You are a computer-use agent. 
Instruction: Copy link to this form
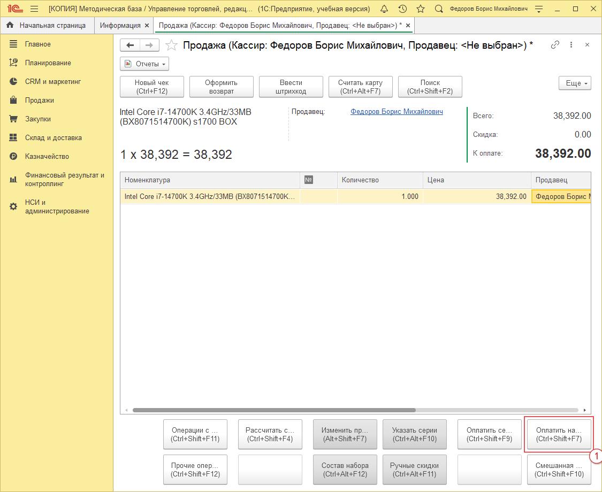pos(555,45)
